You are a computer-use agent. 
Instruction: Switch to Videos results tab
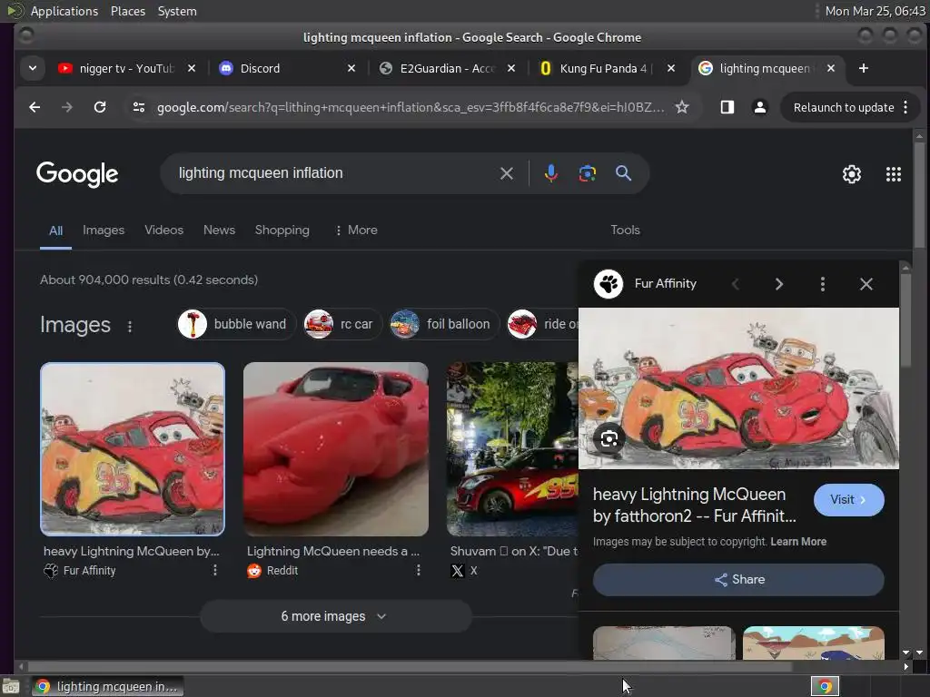point(163,230)
